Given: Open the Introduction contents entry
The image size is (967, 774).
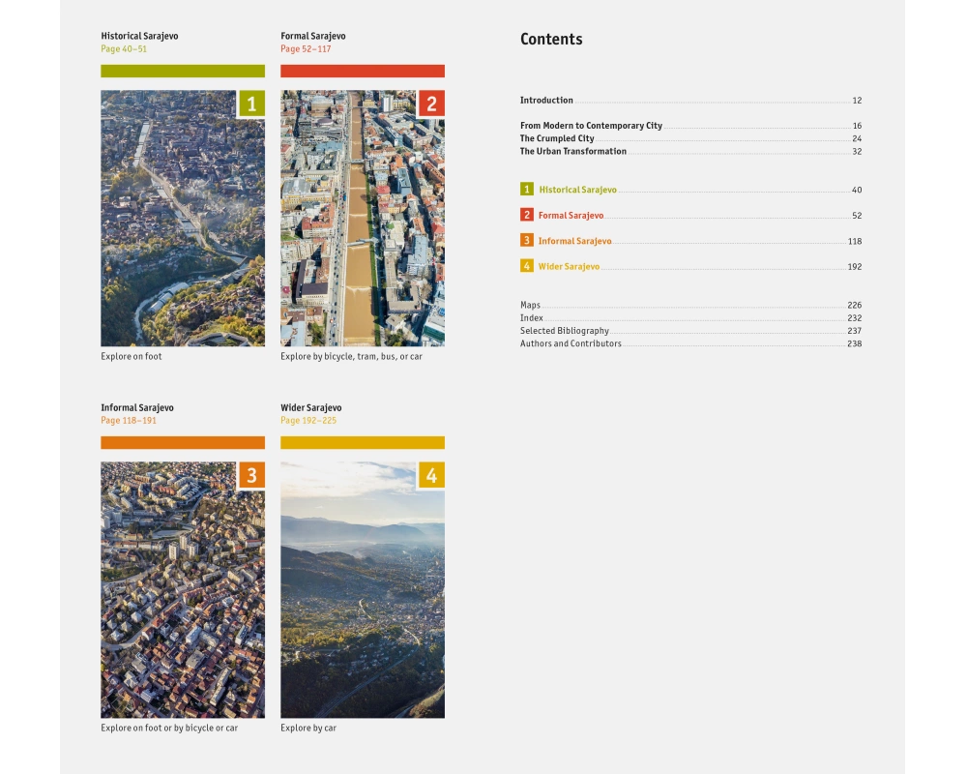Looking at the screenshot, I should pyautogui.click(x=546, y=101).
